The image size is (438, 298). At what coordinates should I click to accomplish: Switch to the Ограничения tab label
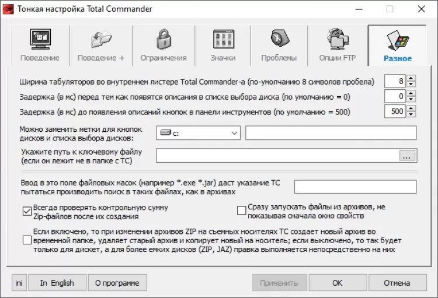[164, 58]
